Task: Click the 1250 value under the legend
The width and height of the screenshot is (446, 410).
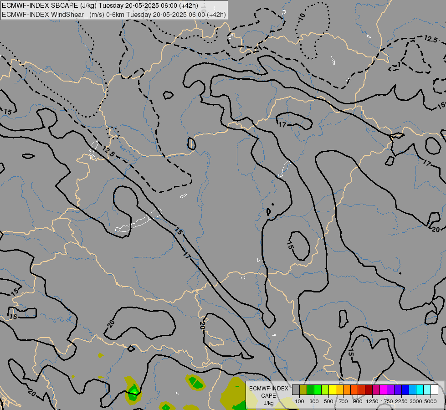Action: point(372,401)
